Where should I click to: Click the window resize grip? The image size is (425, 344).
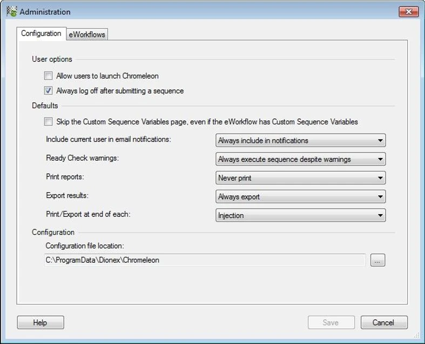416,336
